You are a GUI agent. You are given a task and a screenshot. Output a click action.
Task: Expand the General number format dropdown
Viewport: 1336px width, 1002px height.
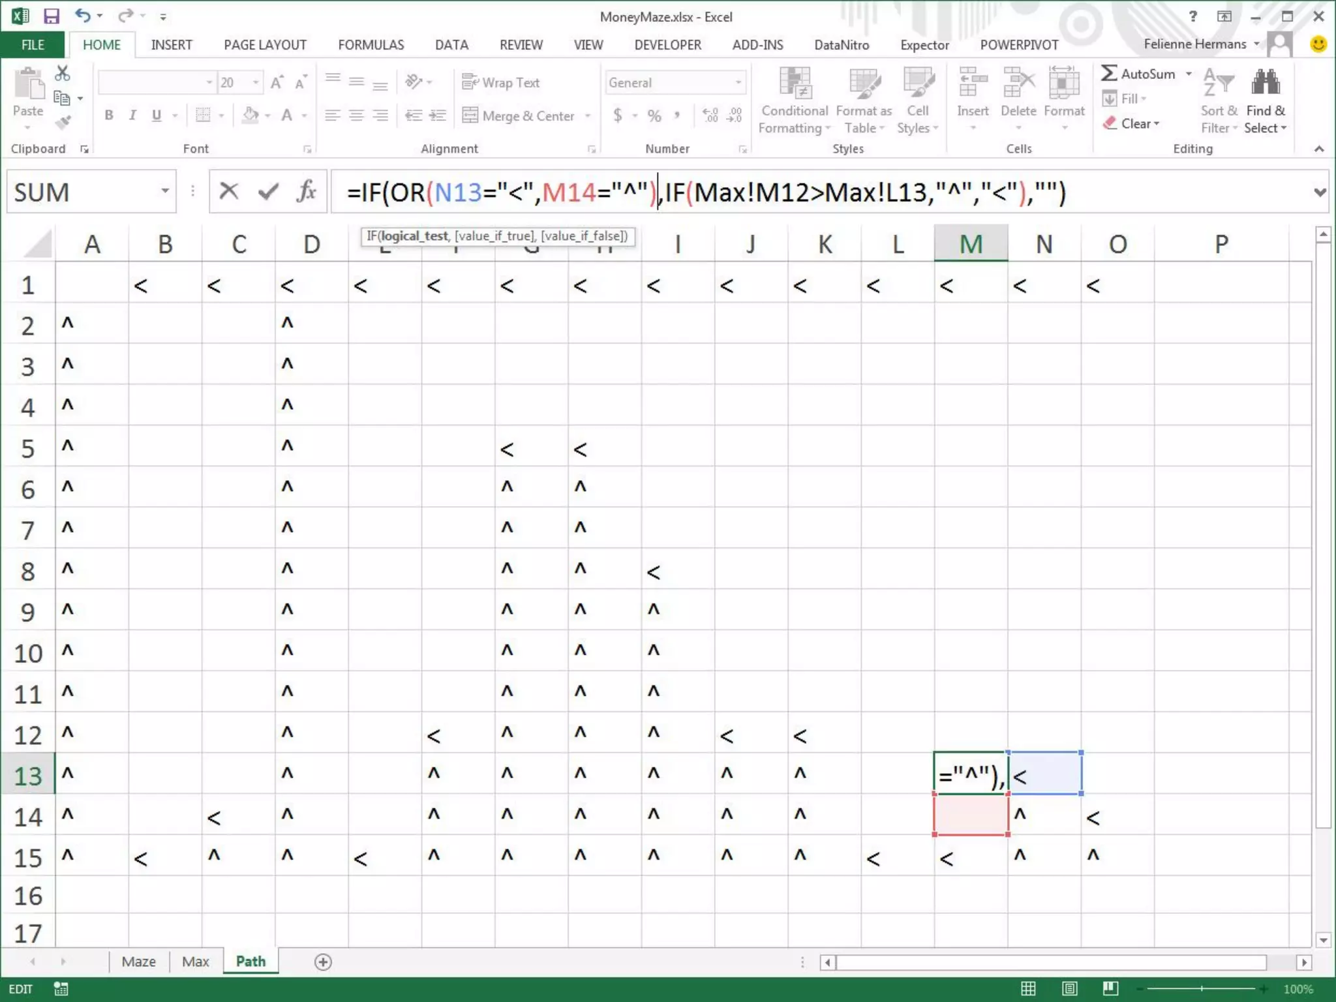(x=738, y=83)
